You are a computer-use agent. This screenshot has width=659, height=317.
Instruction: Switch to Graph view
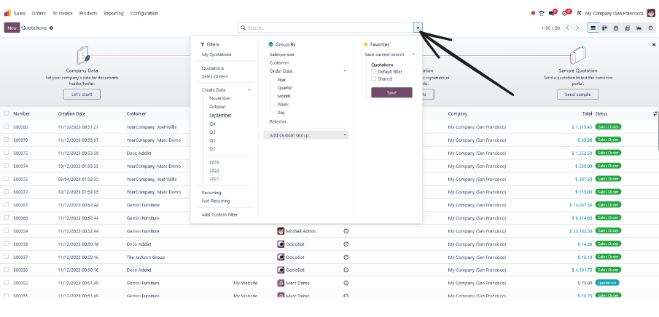(x=639, y=28)
